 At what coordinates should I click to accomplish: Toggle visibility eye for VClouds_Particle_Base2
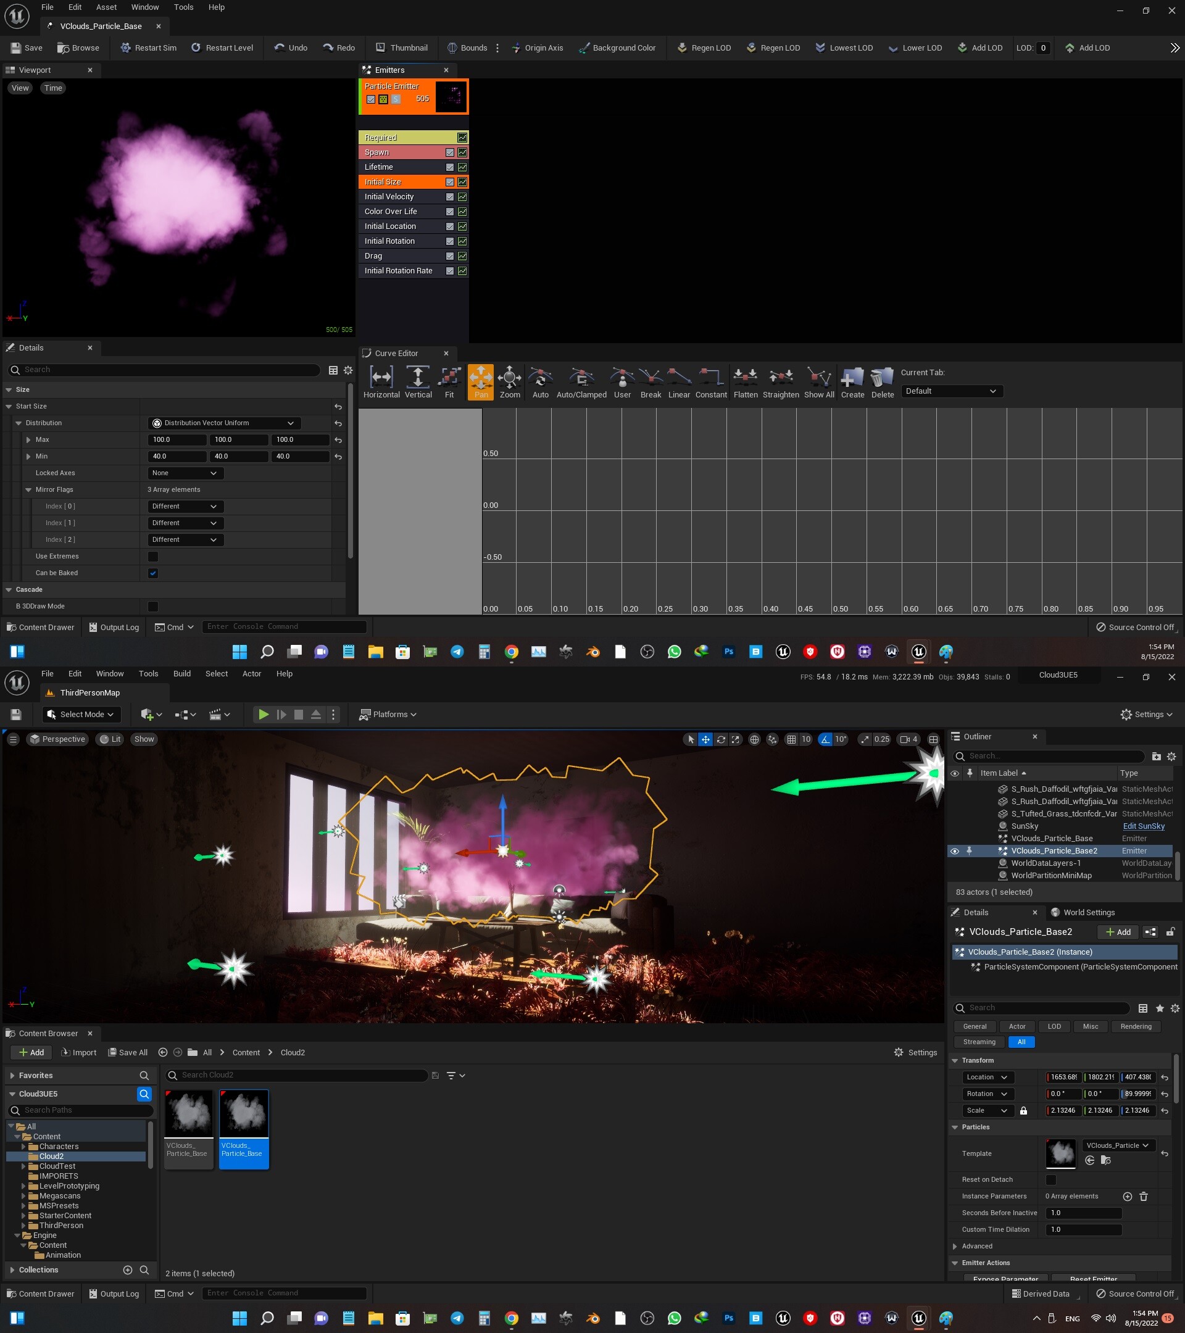pos(955,851)
